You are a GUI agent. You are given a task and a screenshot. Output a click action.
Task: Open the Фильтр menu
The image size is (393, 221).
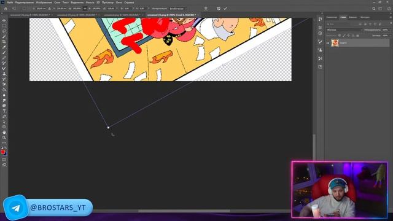coord(90,2)
